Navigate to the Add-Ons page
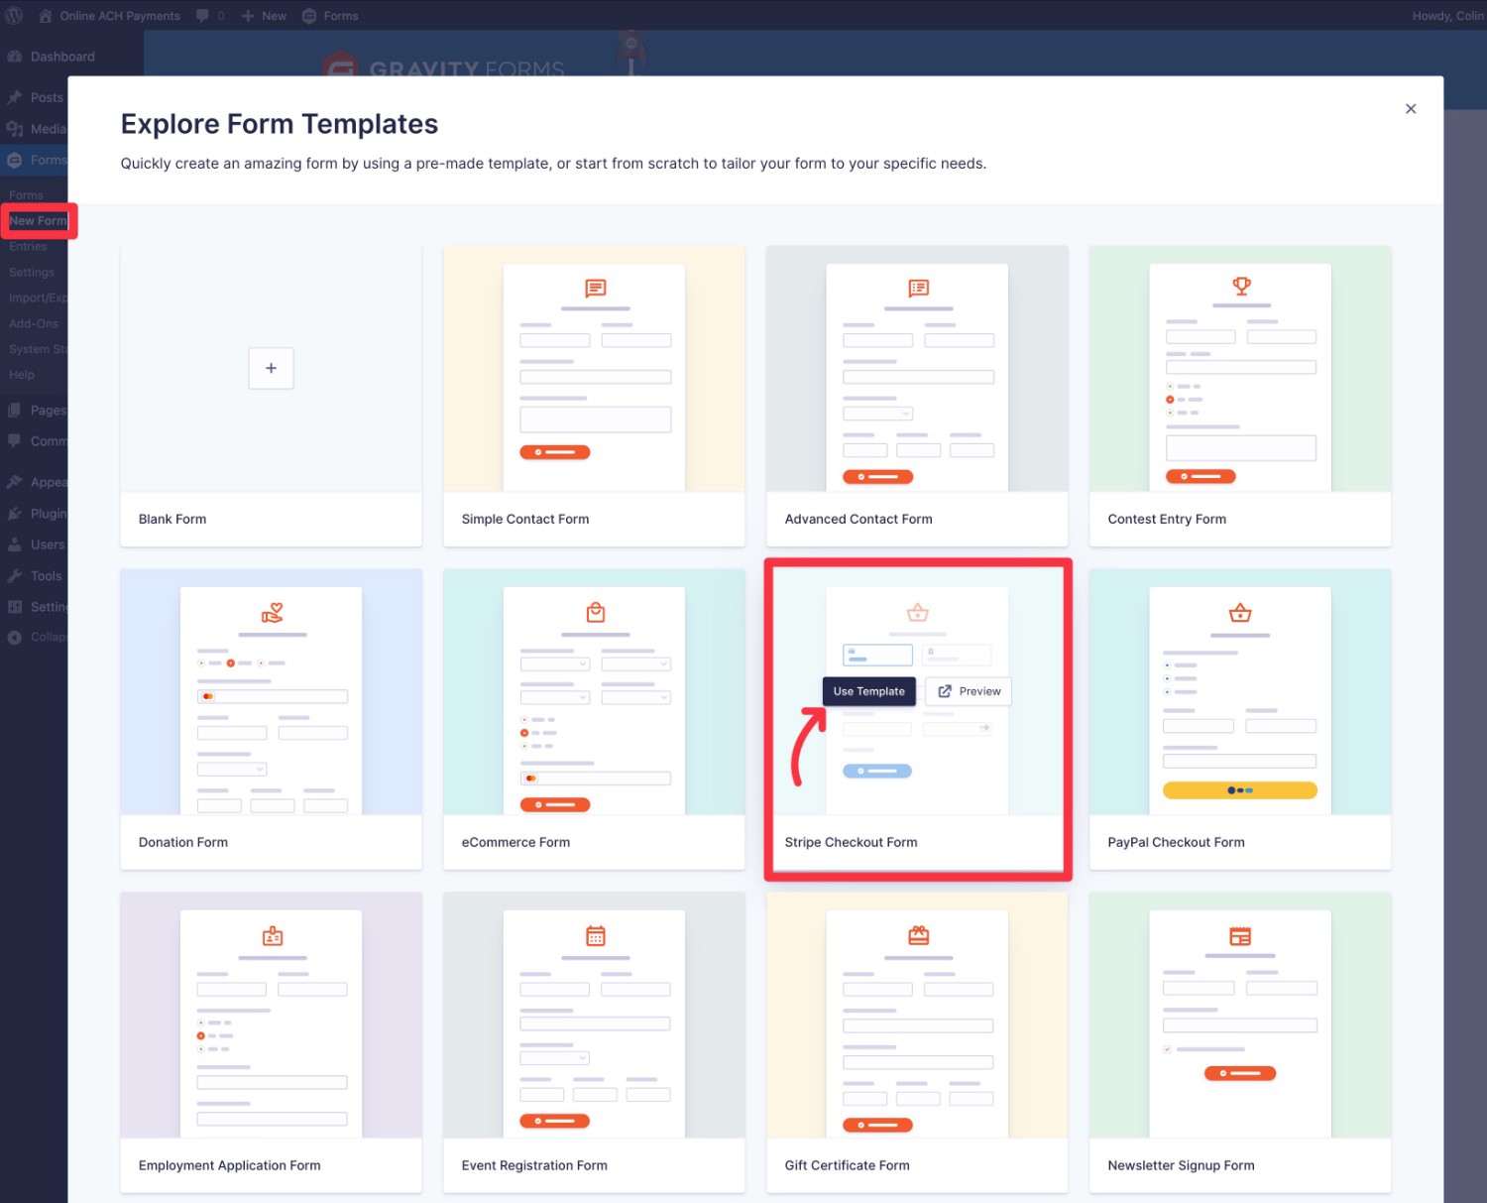The height and width of the screenshot is (1203, 1487). pos(34,323)
